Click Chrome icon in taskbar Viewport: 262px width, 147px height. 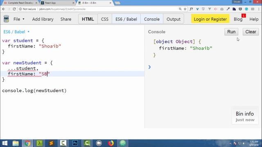coord(27,143)
